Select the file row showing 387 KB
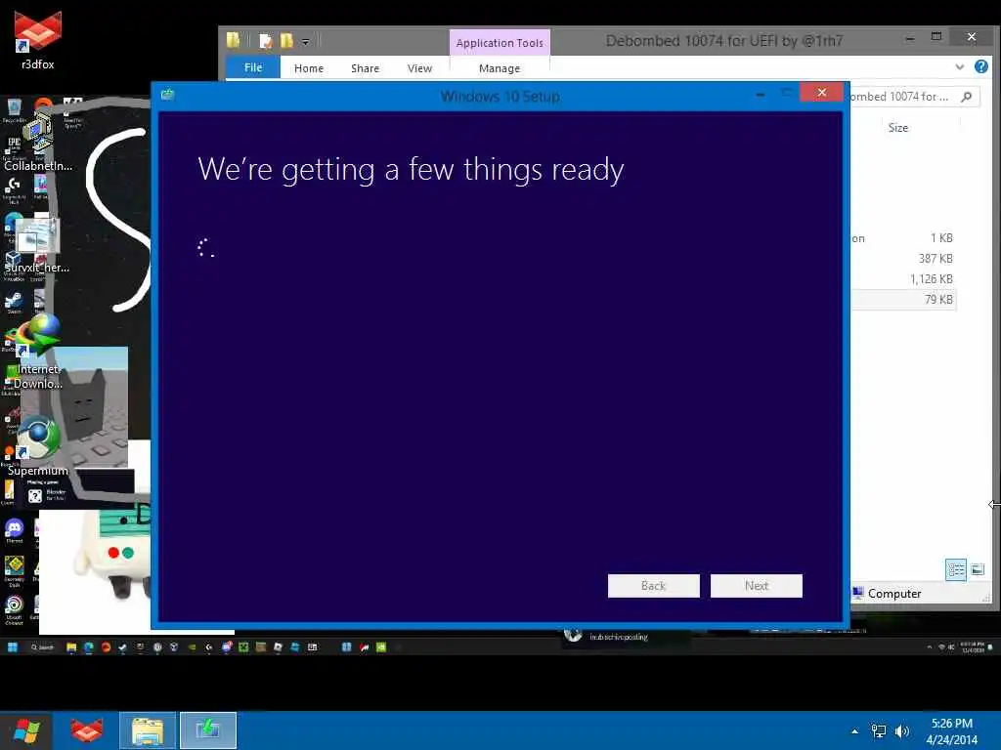 [x=903, y=258]
